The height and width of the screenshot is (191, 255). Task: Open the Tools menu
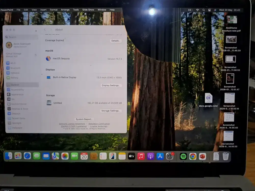pos(76,10)
